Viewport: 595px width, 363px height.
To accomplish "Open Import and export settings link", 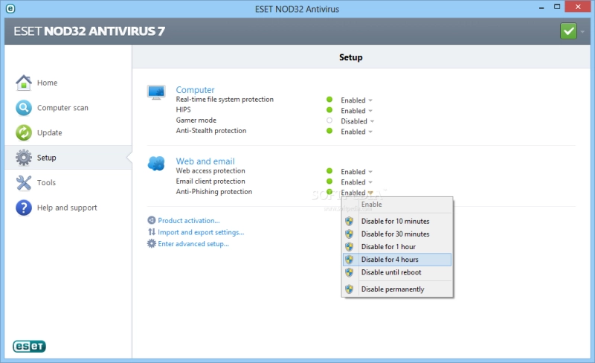I will [201, 232].
